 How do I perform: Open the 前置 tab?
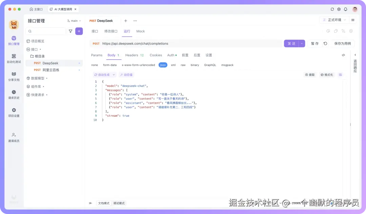tap(185, 55)
